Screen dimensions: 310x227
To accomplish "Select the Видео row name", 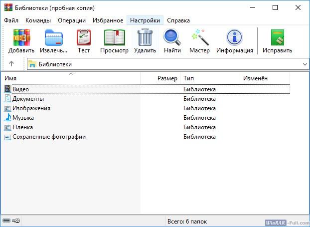I will 20,89.
